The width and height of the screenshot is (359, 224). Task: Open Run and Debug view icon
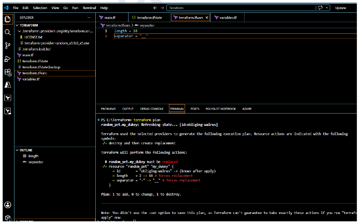(x=8, y=59)
